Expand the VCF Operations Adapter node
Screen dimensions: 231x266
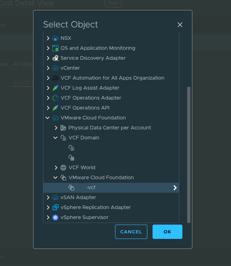click(48, 98)
